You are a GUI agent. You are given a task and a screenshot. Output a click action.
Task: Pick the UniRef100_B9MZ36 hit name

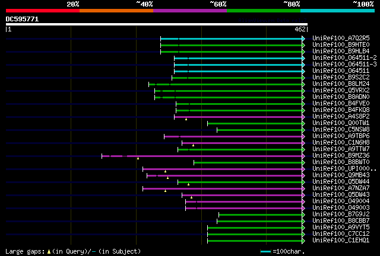(x=341, y=156)
